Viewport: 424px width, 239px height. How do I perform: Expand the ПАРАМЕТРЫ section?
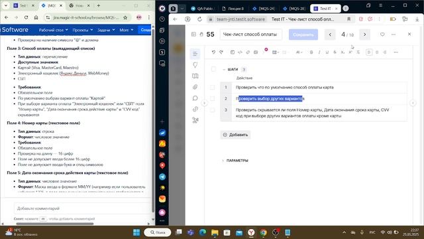click(x=223, y=161)
